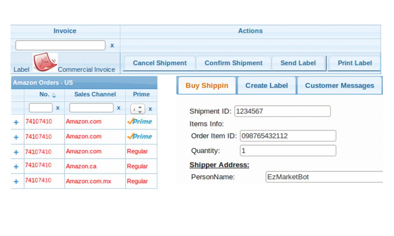Clear the Invoice filter with its x
Screen dimensions: 394x236
coord(112,45)
